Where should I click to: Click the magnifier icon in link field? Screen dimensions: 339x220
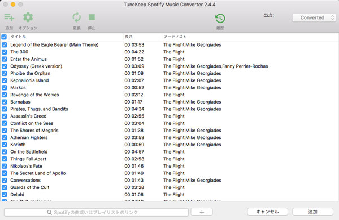50,213
